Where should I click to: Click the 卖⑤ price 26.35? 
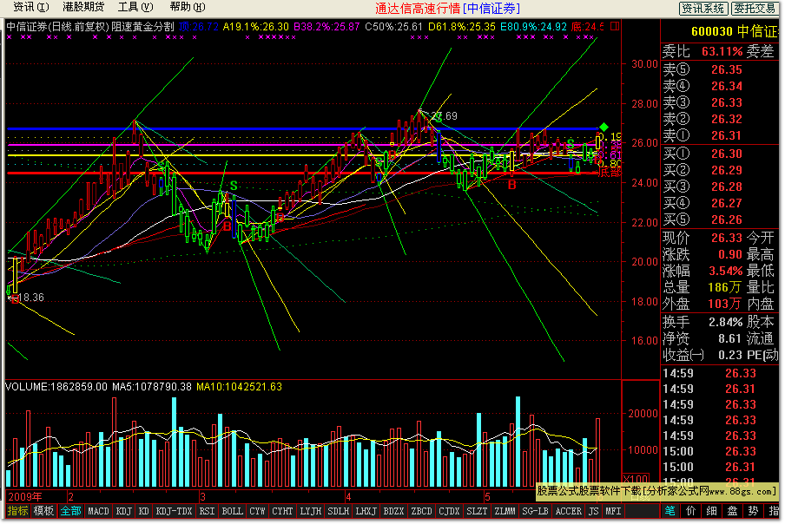(x=727, y=69)
